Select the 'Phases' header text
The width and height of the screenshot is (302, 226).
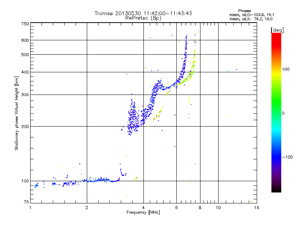coord(244,11)
